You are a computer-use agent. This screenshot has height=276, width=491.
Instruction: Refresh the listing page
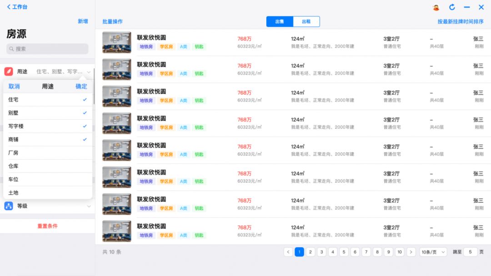[x=452, y=7]
